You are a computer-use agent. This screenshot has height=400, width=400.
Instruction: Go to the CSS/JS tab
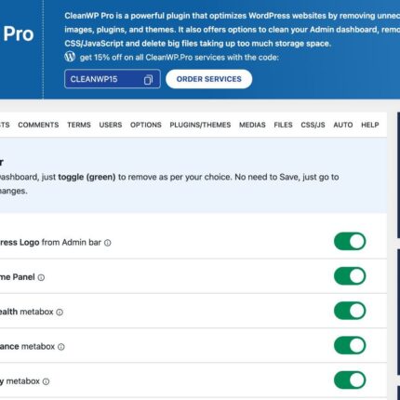tap(313, 125)
